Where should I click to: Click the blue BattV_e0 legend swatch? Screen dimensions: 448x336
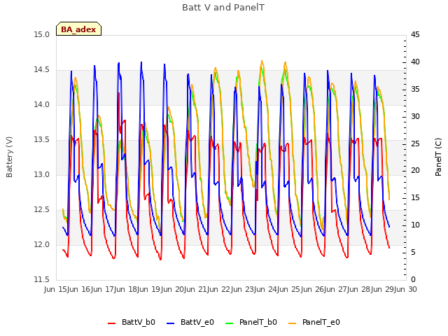pos(170,323)
